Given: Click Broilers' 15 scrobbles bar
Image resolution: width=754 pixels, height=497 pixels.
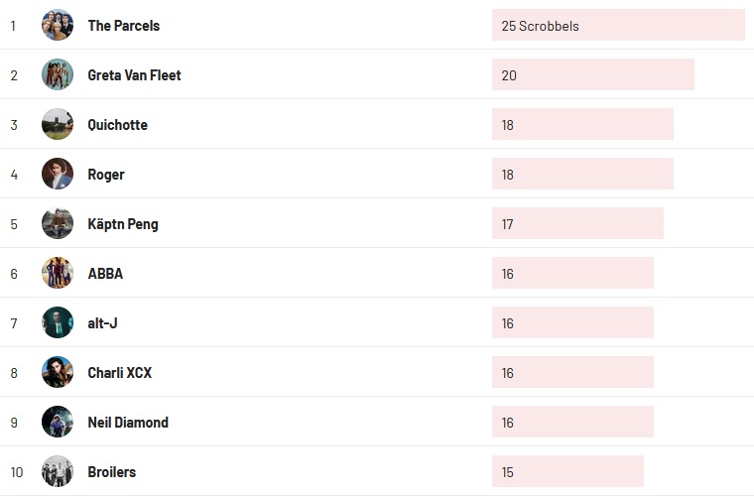Looking at the screenshot, I should tap(567, 472).
